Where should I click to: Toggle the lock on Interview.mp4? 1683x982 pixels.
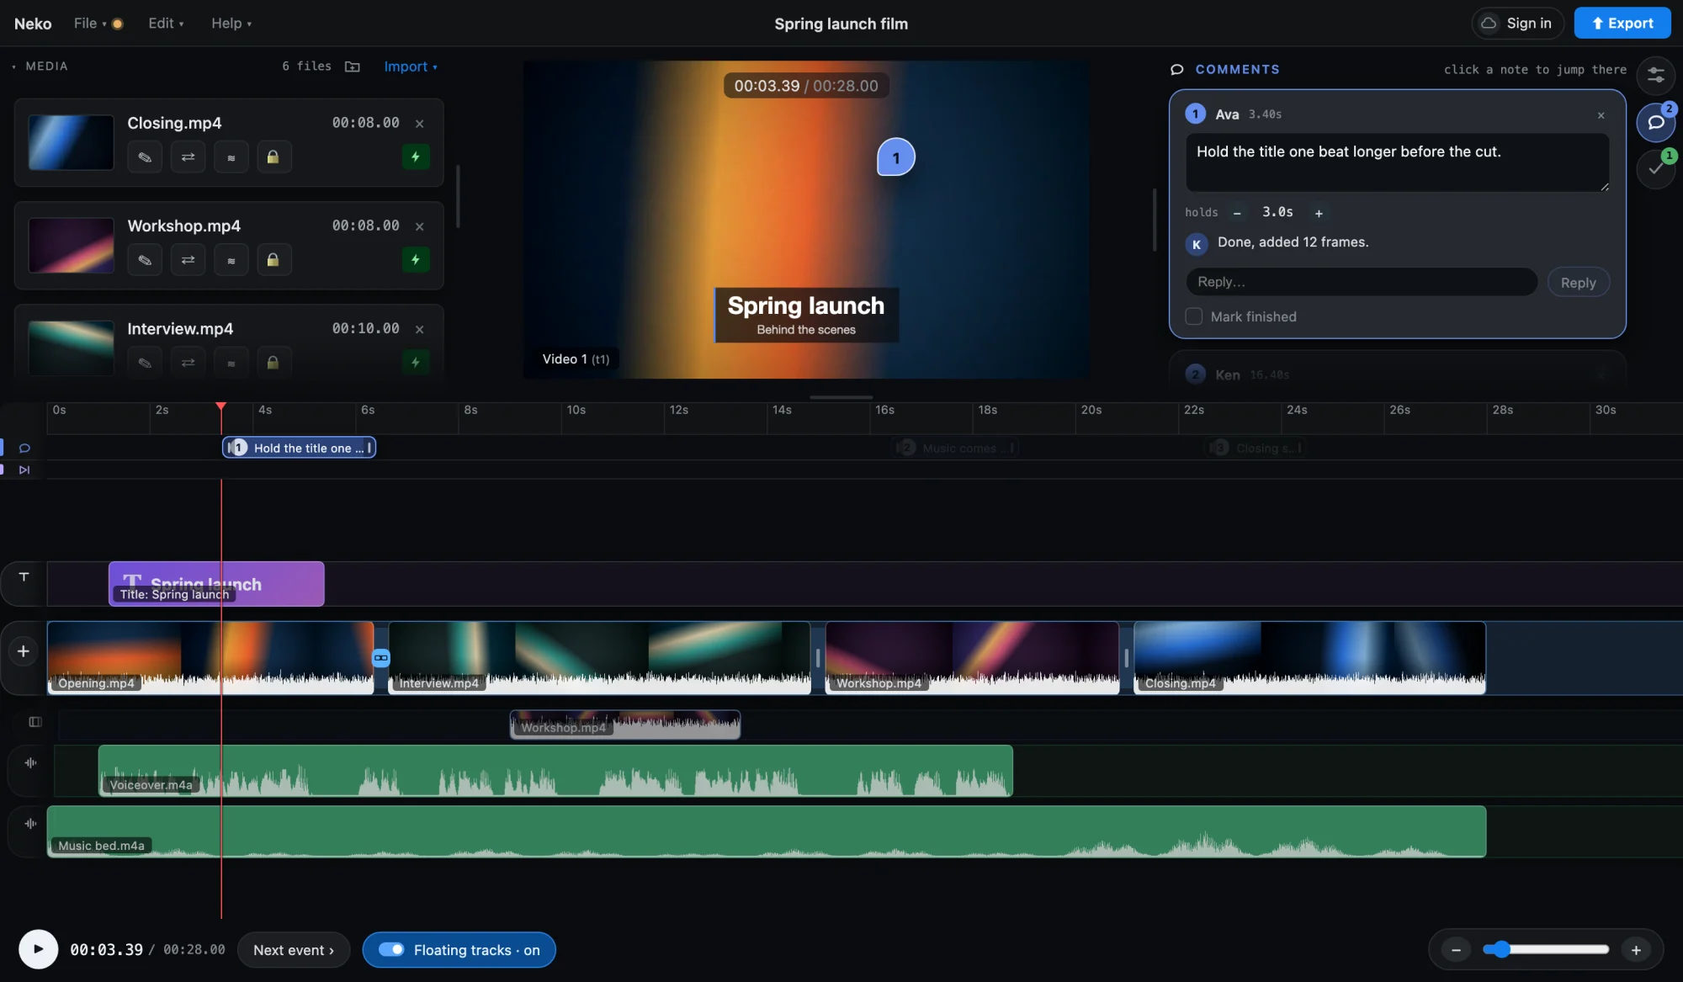coord(273,363)
